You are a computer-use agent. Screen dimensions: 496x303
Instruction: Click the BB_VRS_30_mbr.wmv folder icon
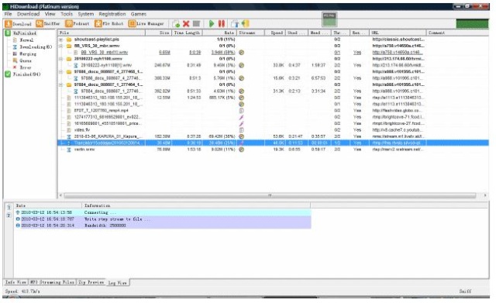point(69,46)
